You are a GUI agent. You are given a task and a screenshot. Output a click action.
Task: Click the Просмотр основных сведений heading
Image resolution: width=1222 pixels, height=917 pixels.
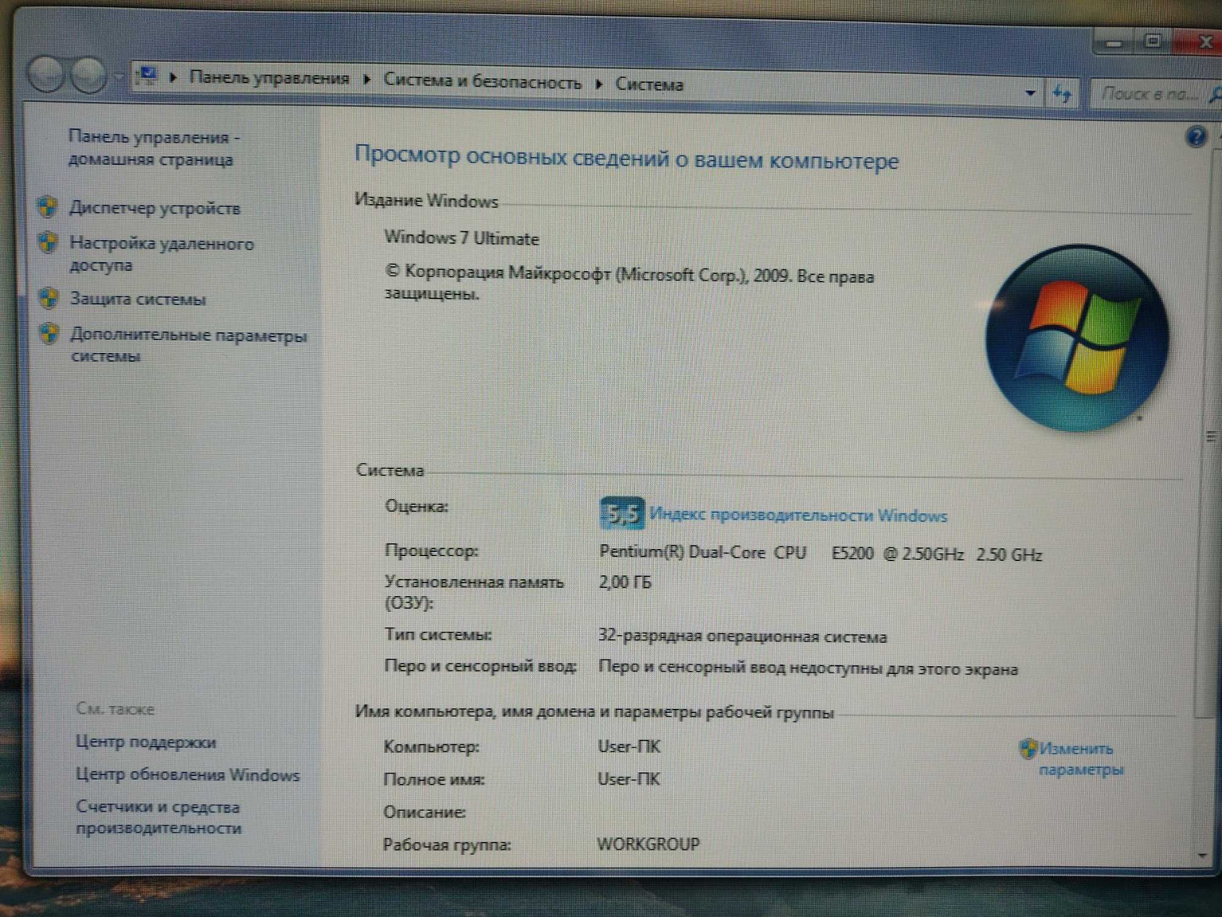coord(626,158)
